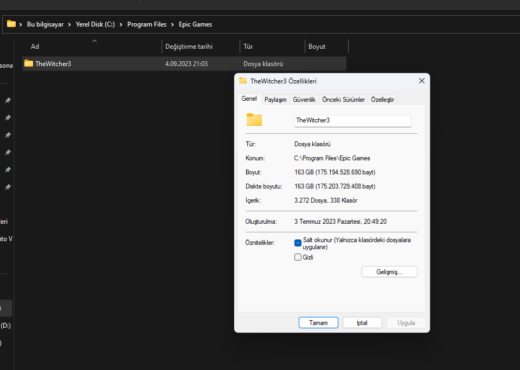
Task: Click the Öznitelikler label
Action: pyautogui.click(x=260, y=243)
